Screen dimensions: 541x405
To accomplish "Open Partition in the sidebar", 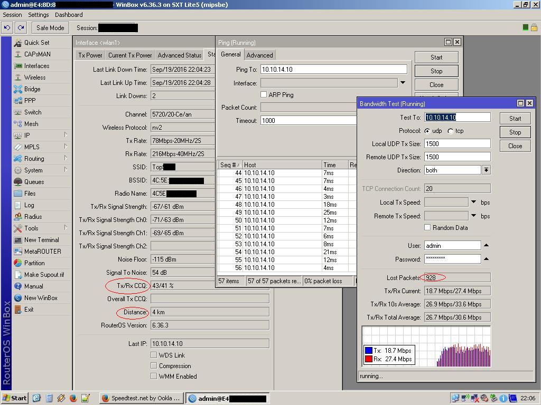I will (34, 263).
